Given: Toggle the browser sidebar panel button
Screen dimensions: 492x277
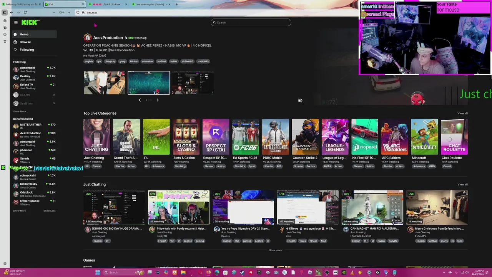Looking at the screenshot, I should (x=5, y=12).
